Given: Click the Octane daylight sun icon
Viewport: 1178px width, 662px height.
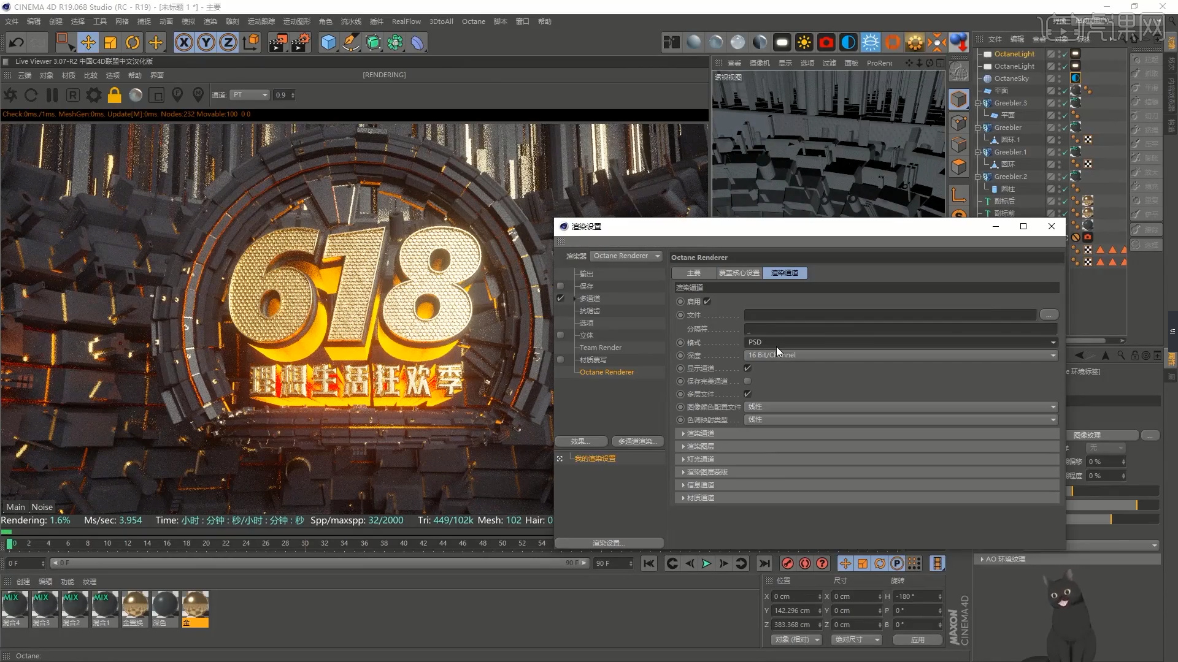Looking at the screenshot, I should 804,42.
